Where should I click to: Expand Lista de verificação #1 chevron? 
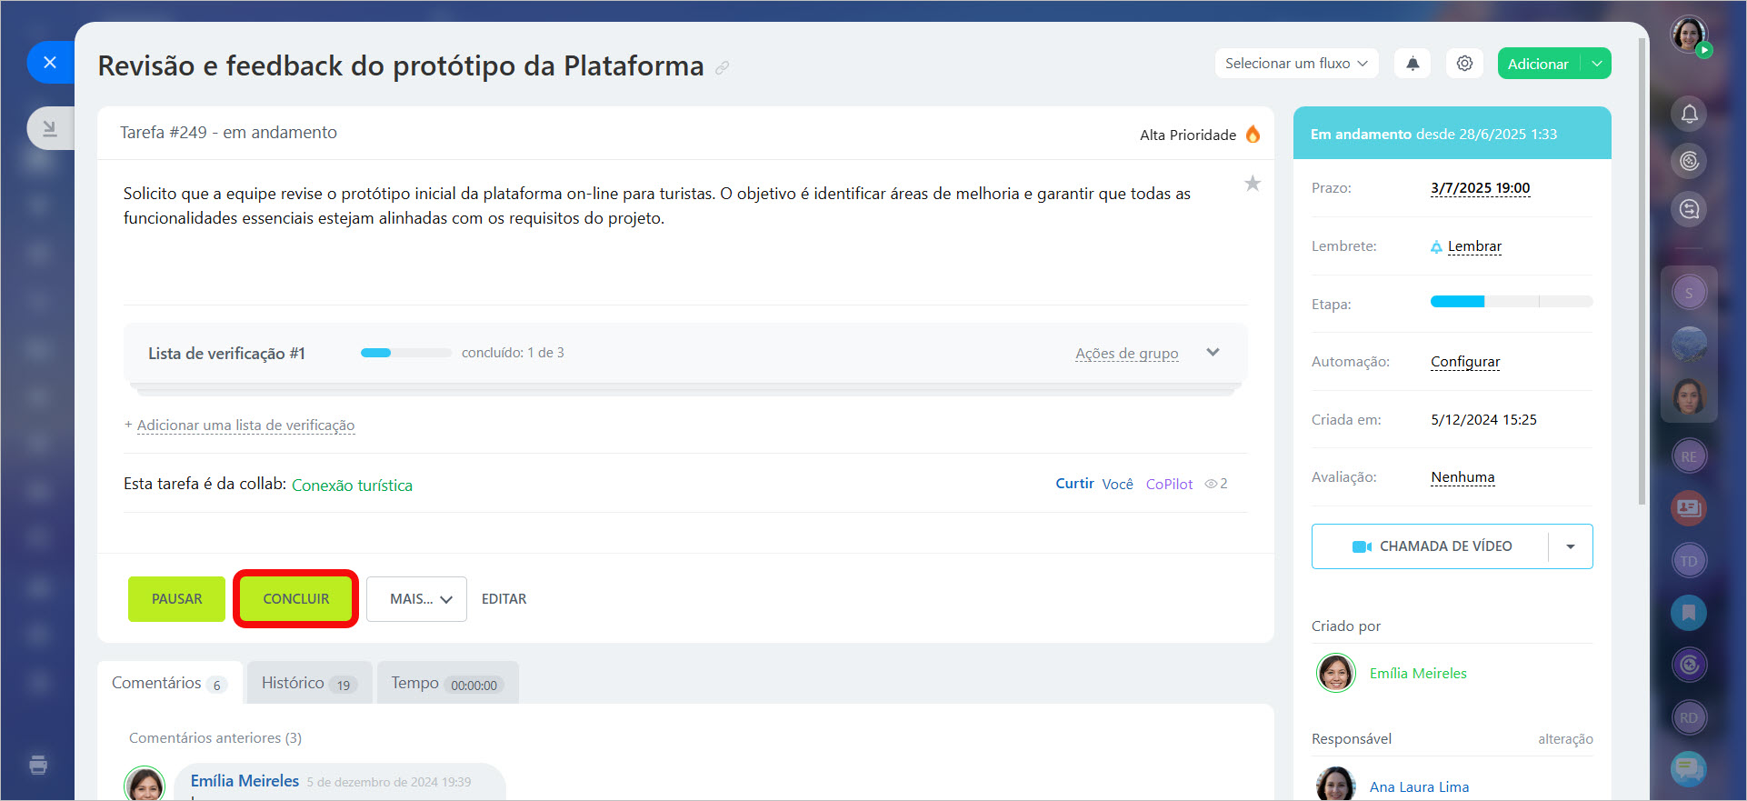click(1213, 353)
